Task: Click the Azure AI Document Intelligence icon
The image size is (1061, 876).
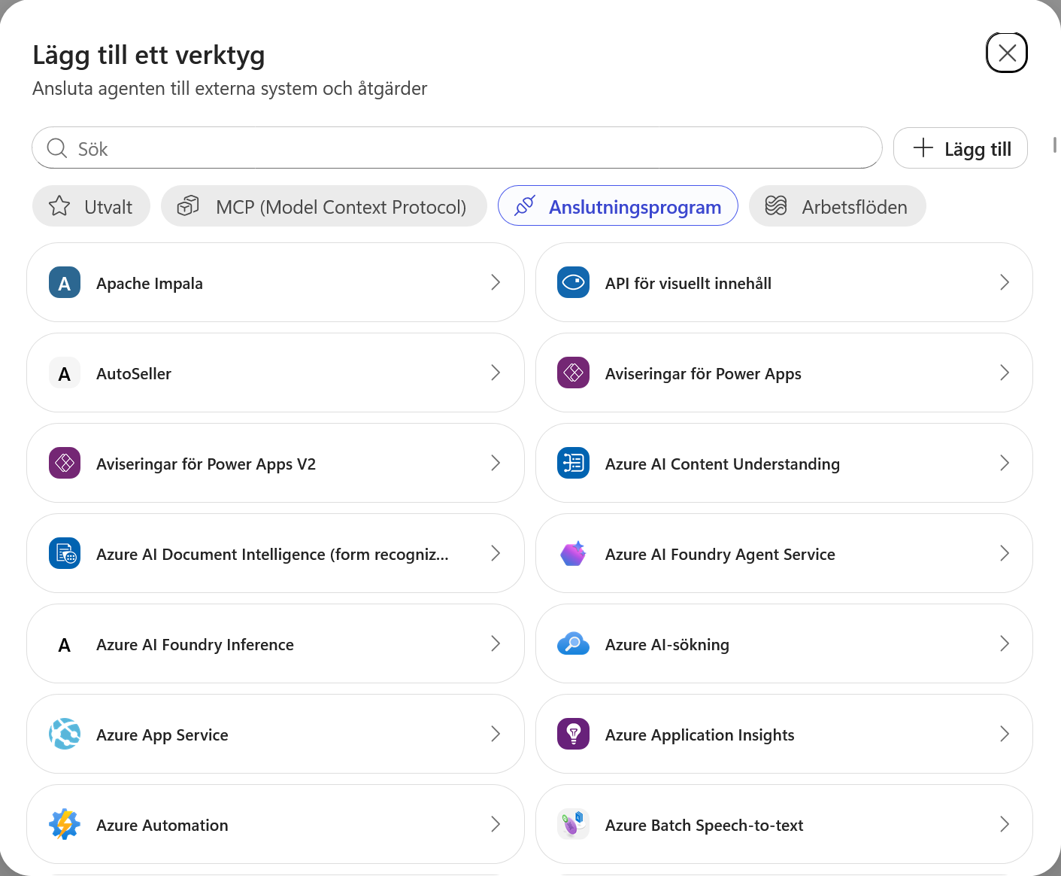Action: click(65, 554)
